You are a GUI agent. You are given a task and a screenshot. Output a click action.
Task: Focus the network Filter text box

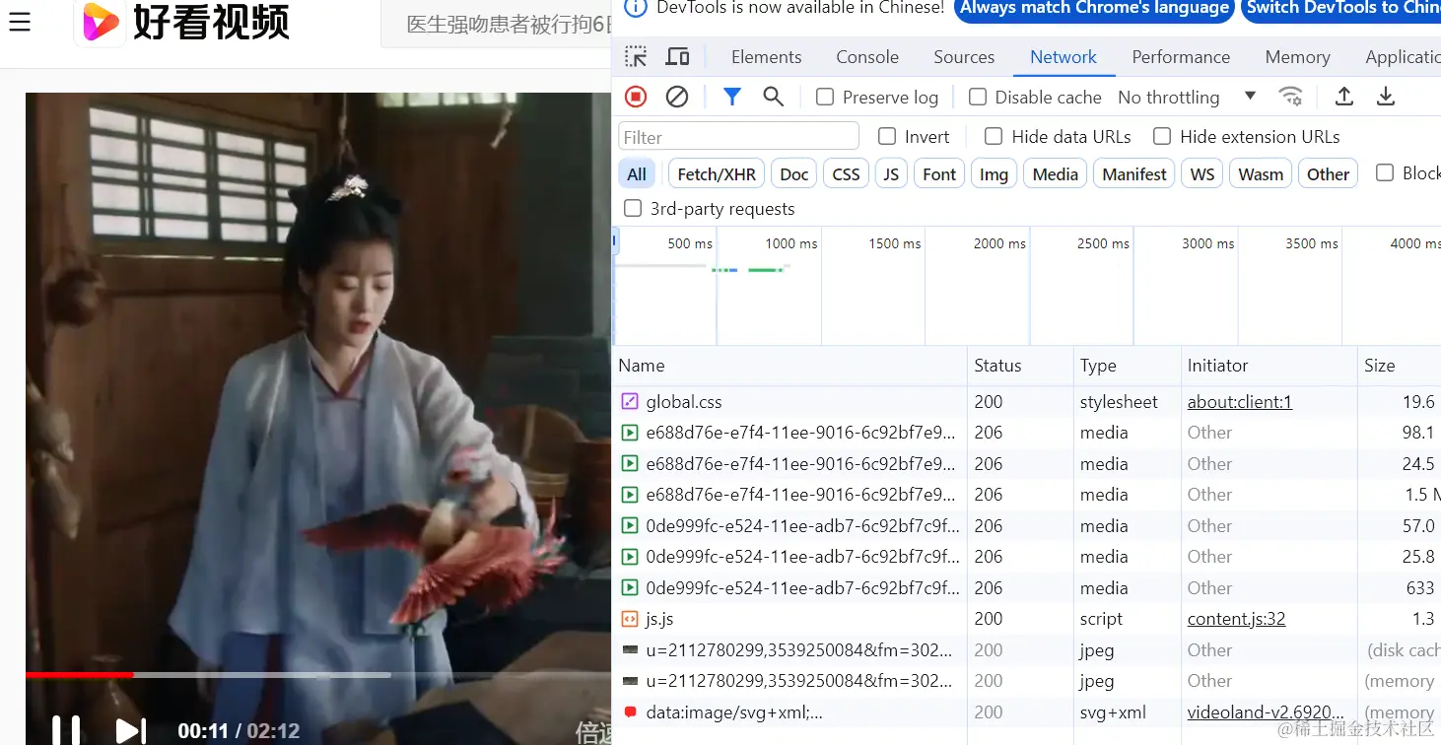coord(738,137)
